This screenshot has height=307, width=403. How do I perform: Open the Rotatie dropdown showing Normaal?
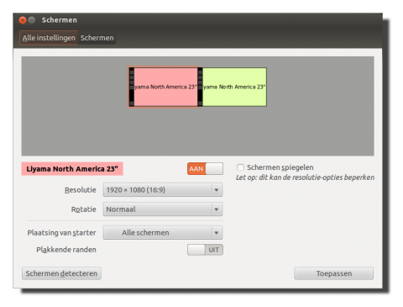(x=163, y=209)
